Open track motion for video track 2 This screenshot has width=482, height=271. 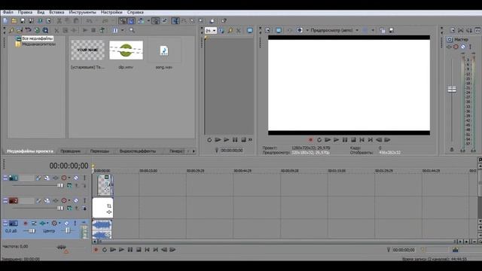(47, 201)
